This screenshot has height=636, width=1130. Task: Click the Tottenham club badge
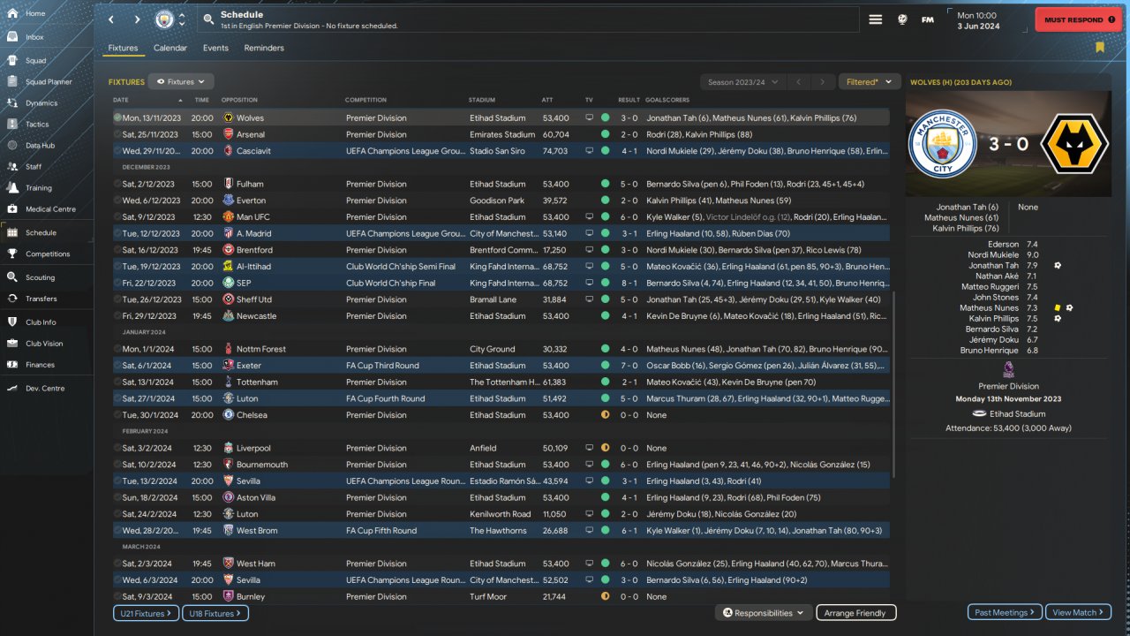(x=229, y=382)
